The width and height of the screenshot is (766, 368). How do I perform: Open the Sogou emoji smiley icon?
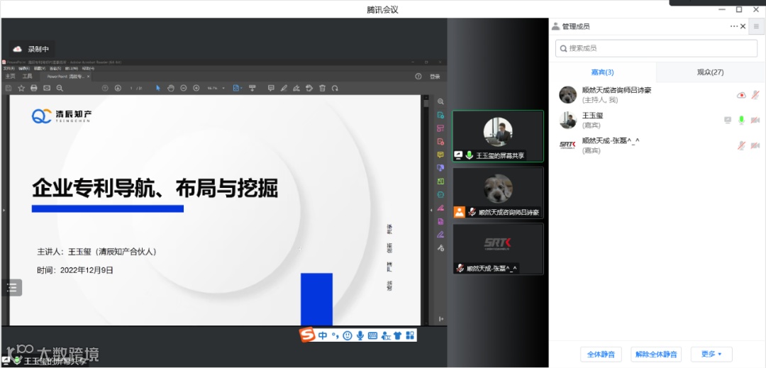click(x=348, y=335)
